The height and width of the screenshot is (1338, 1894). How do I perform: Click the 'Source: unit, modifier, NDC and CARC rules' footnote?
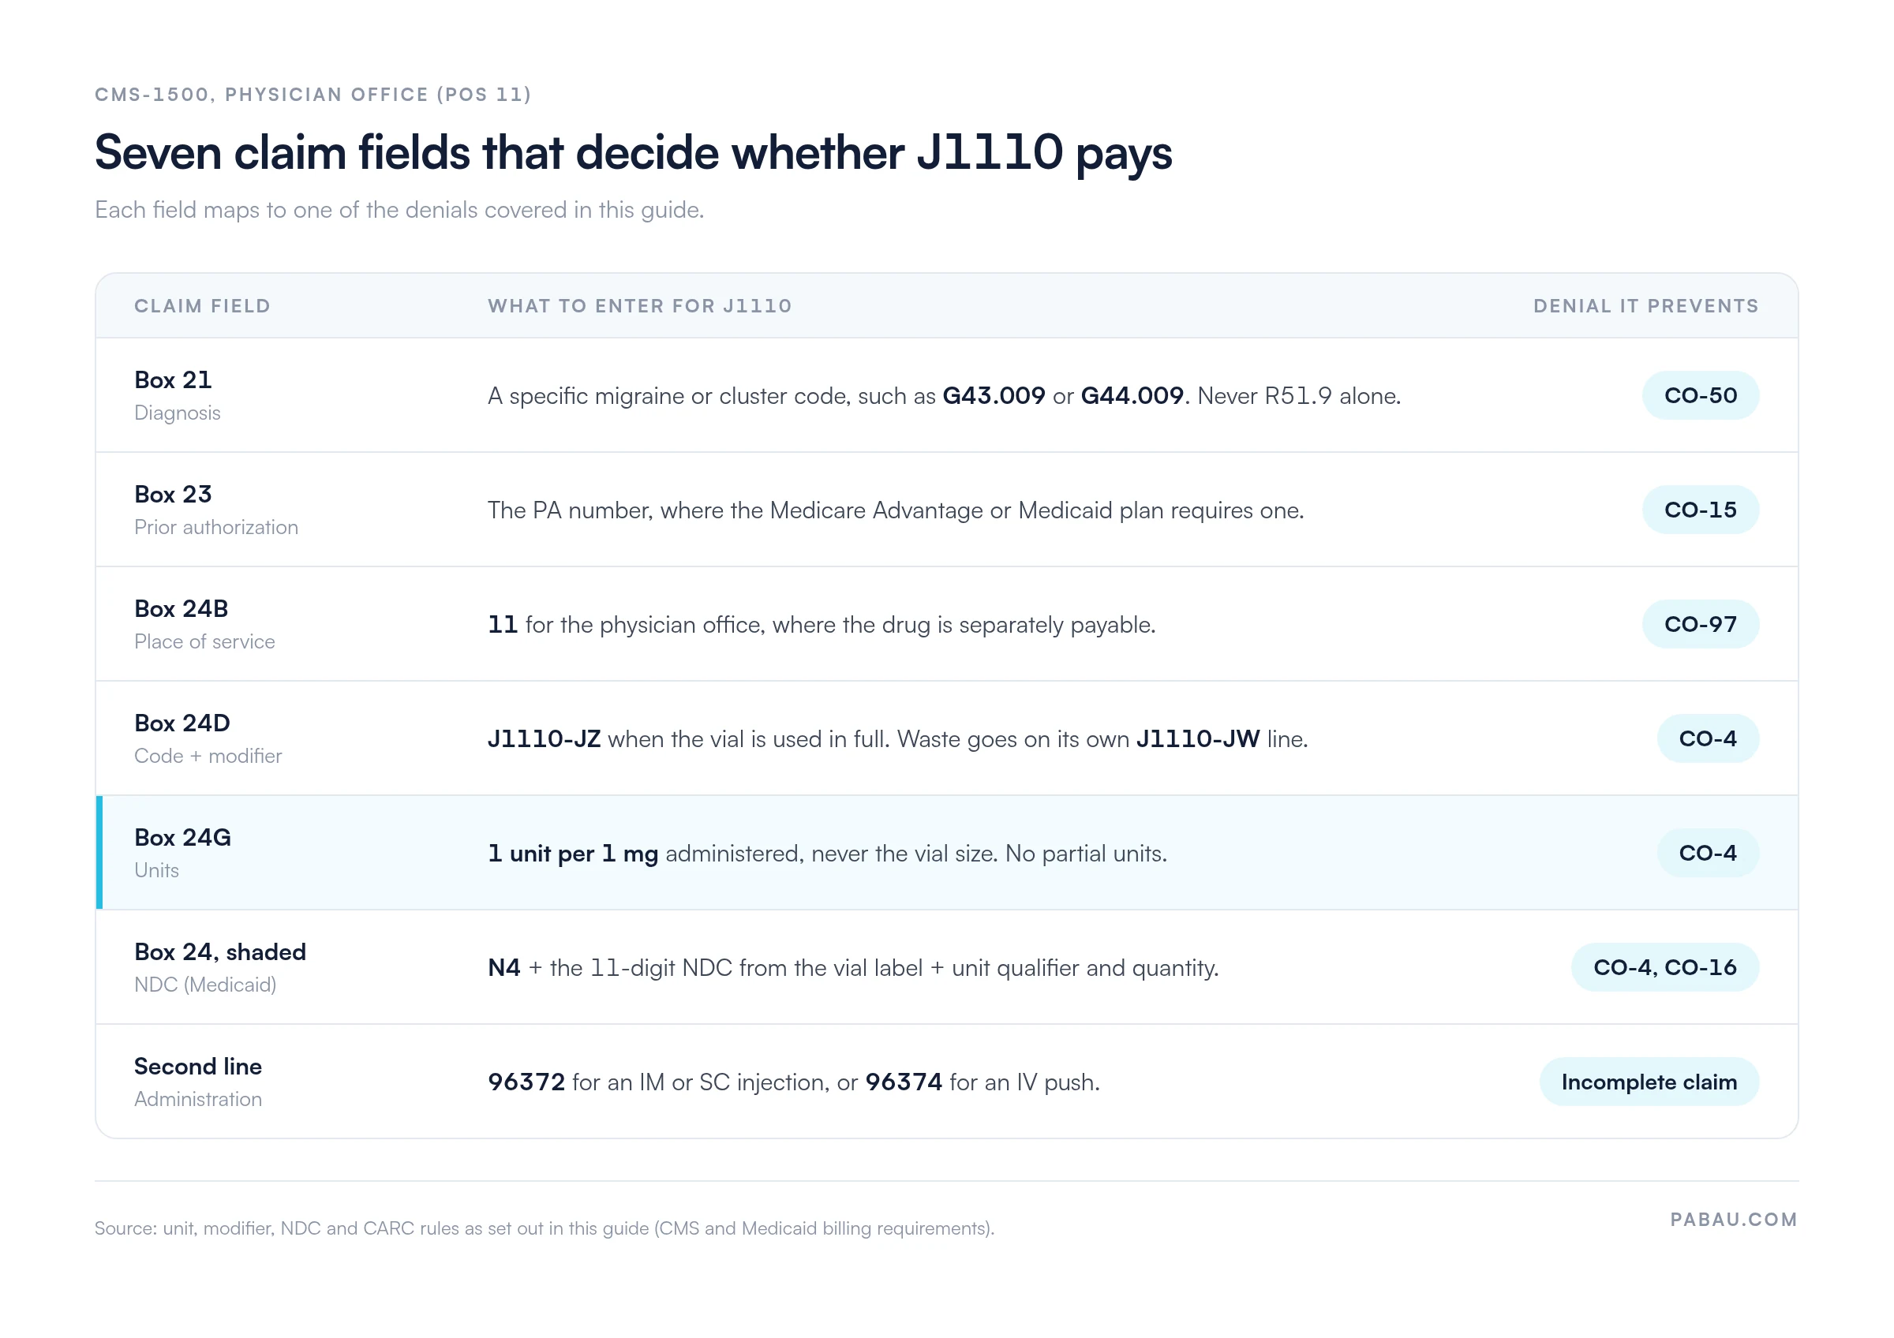[x=545, y=1230]
